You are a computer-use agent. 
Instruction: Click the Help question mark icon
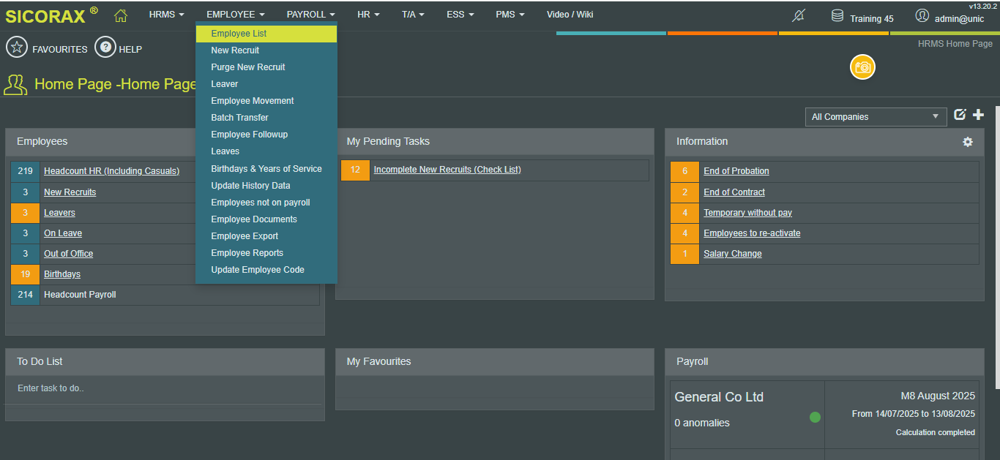coord(105,48)
